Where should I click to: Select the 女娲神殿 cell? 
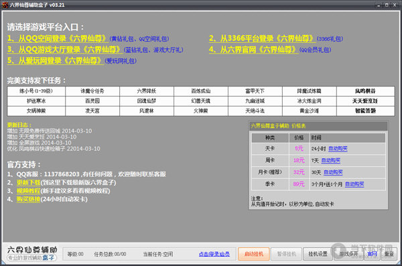click(36, 111)
